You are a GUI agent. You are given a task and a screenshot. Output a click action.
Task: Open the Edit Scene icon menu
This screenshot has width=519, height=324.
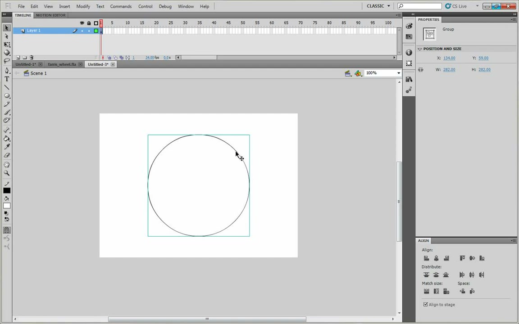pyautogui.click(x=347, y=73)
